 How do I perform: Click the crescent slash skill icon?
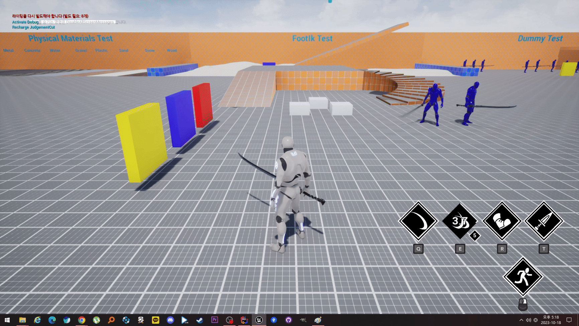click(418, 221)
